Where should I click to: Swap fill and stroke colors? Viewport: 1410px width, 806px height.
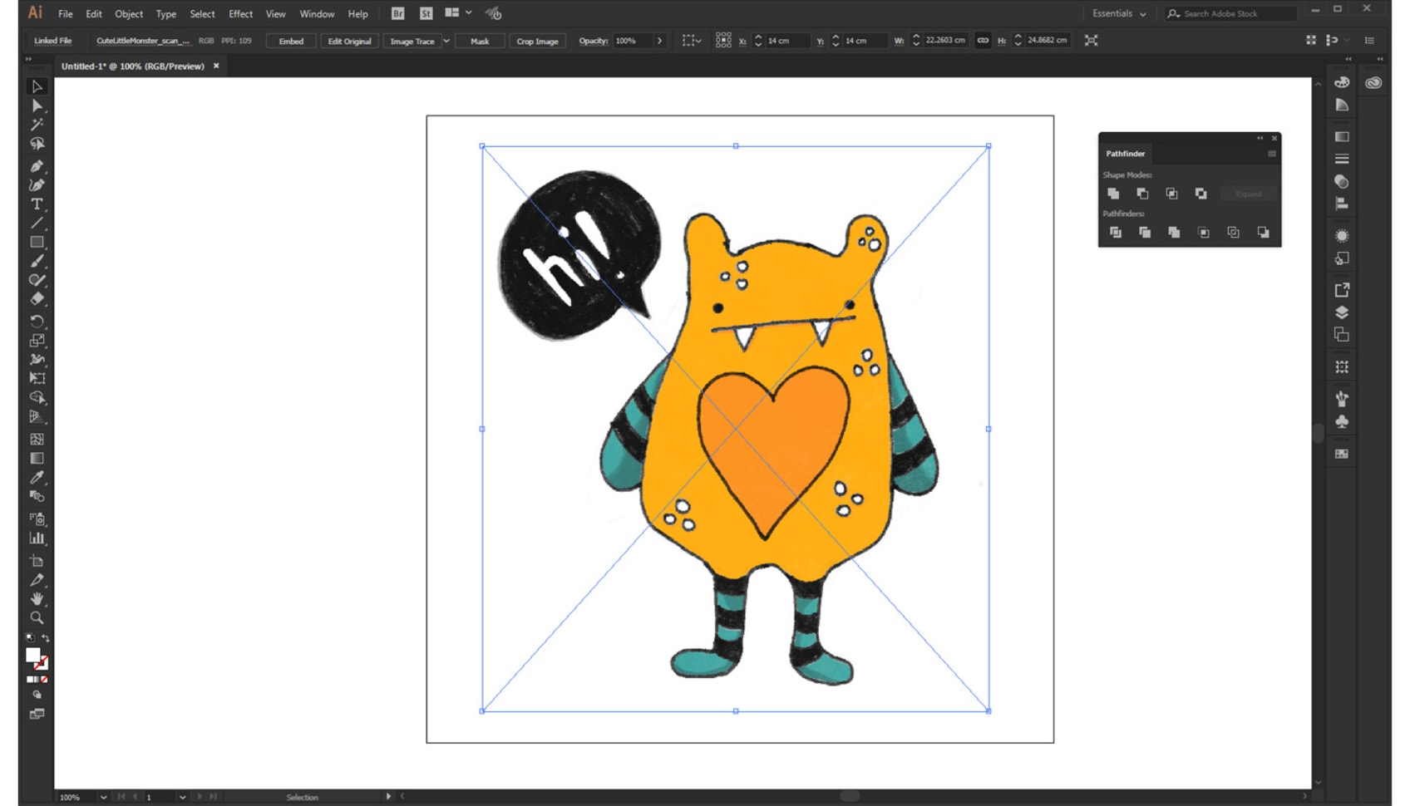[x=46, y=638]
